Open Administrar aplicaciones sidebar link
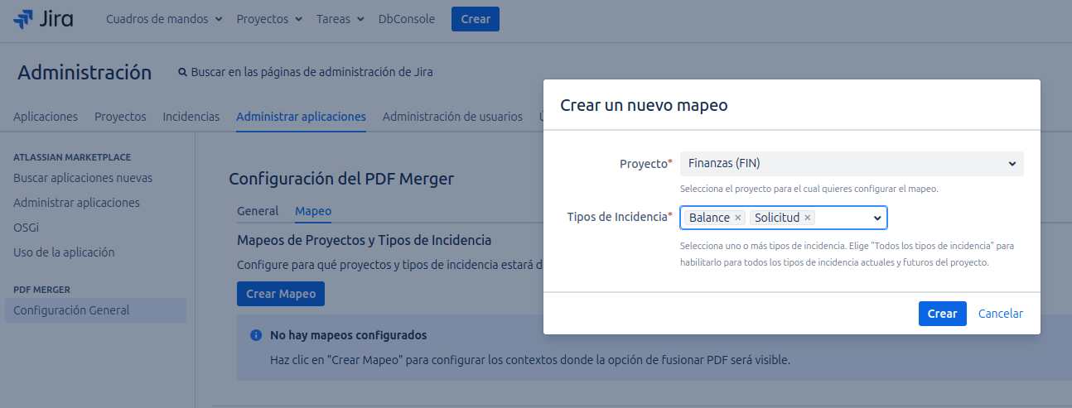The height and width of the screenshot is (408, 1072). pos(76,203)
